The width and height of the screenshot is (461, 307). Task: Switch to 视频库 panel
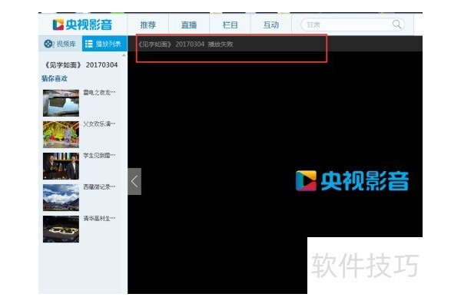[60, 44]
